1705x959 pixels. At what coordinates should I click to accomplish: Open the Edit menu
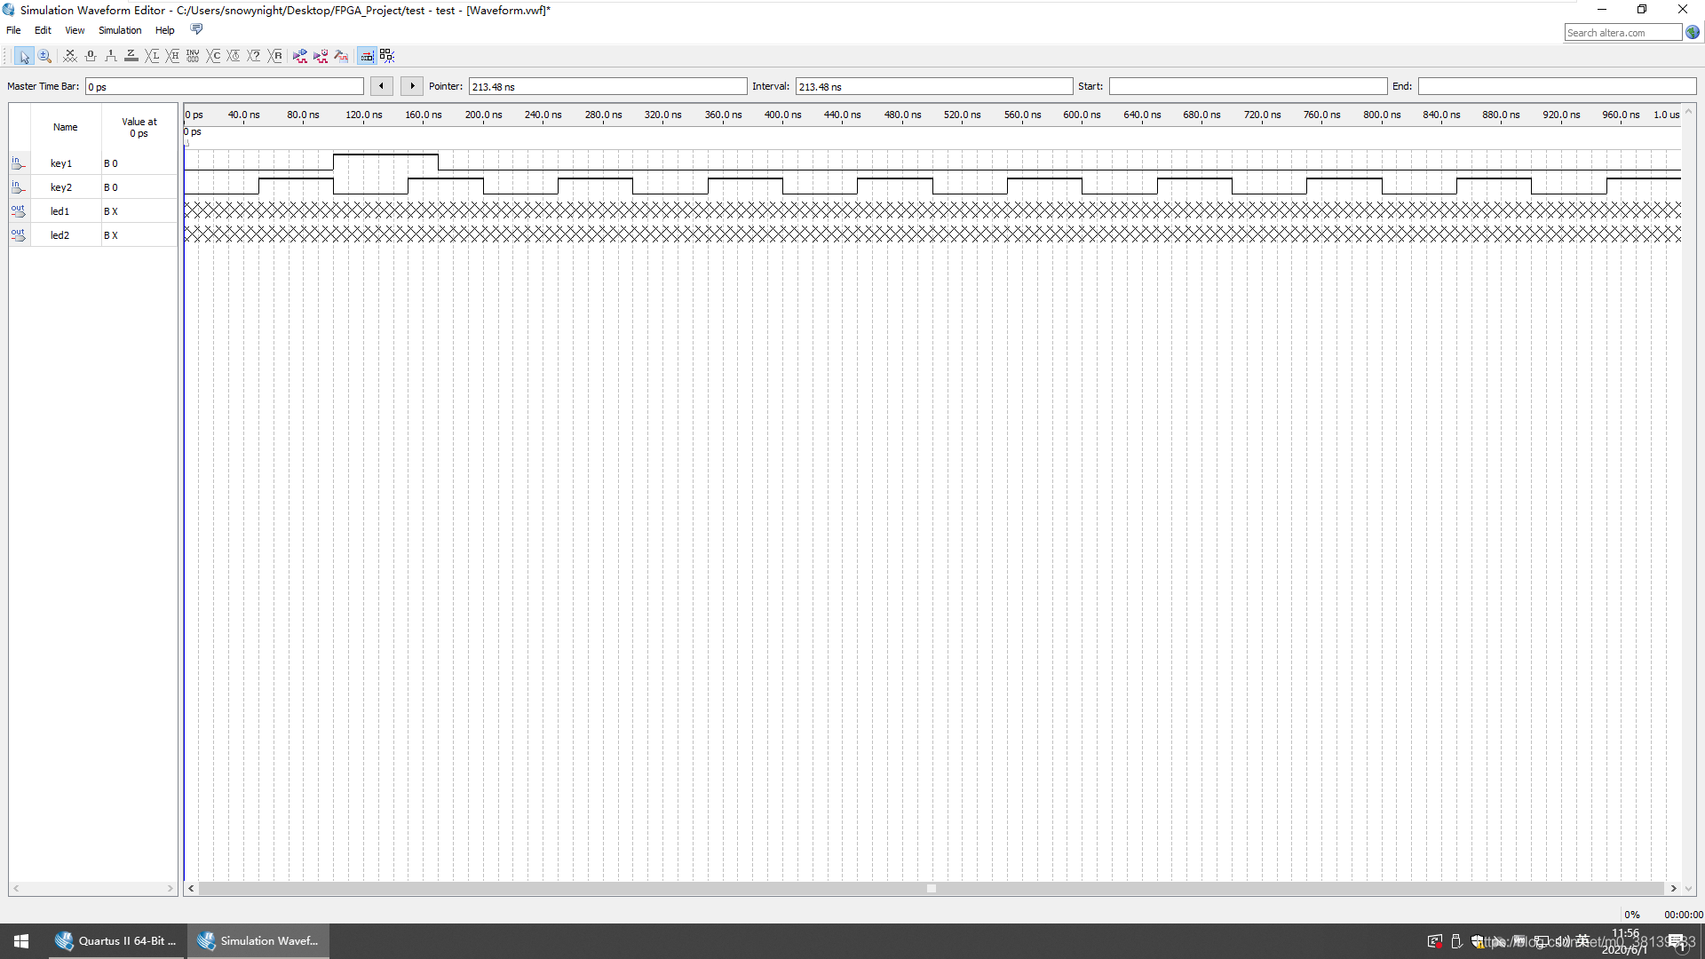pos(43,30)
